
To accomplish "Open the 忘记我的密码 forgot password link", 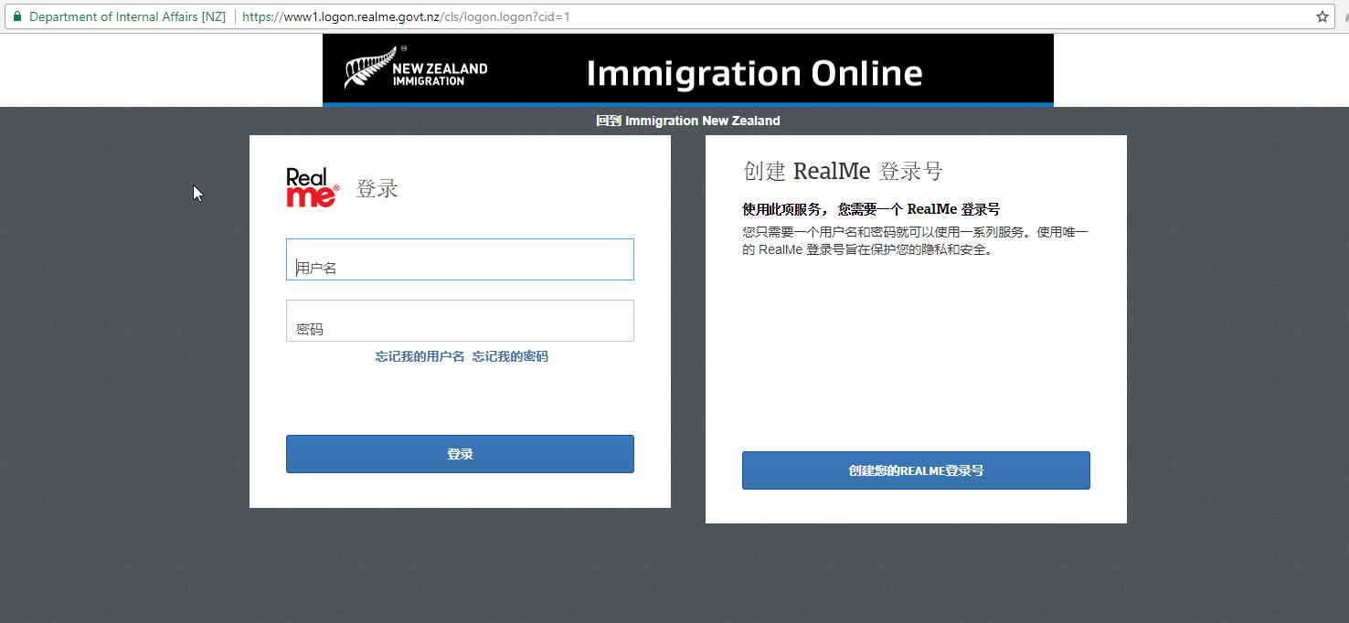I will click(510, 356).
